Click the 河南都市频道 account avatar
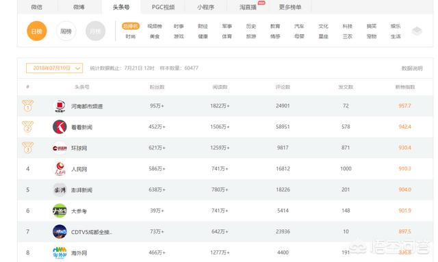438x262 pixels. pos(60,106)
